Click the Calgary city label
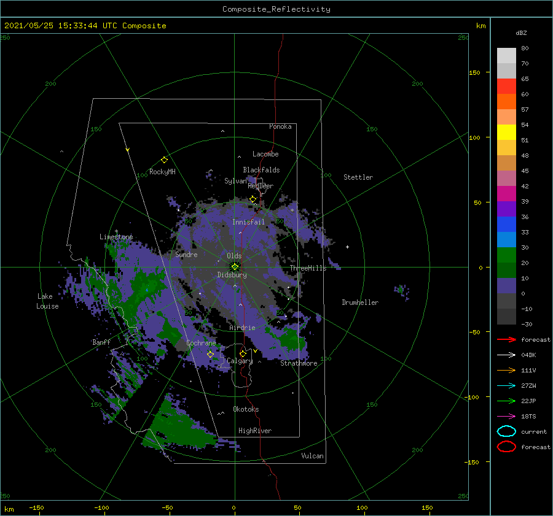Screen dimensions: 553x516 click(240, 361)
